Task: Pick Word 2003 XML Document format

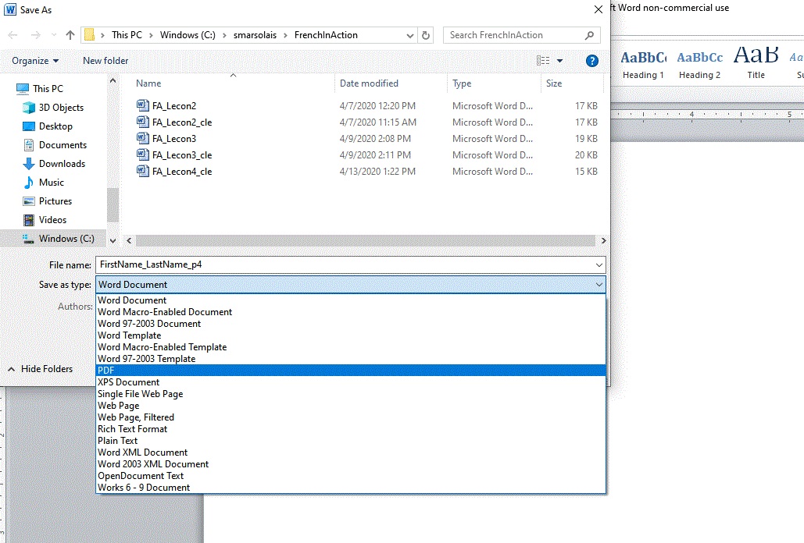Action: (351, 464)
